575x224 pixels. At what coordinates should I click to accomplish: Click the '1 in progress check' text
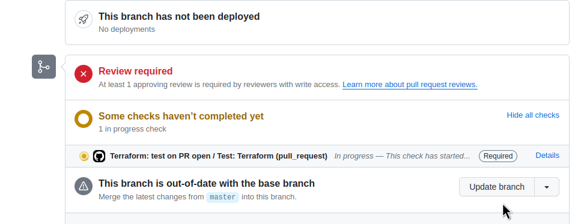132,129
